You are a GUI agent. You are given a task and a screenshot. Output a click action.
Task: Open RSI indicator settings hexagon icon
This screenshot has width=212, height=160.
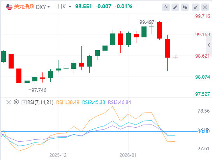(16, 102)
